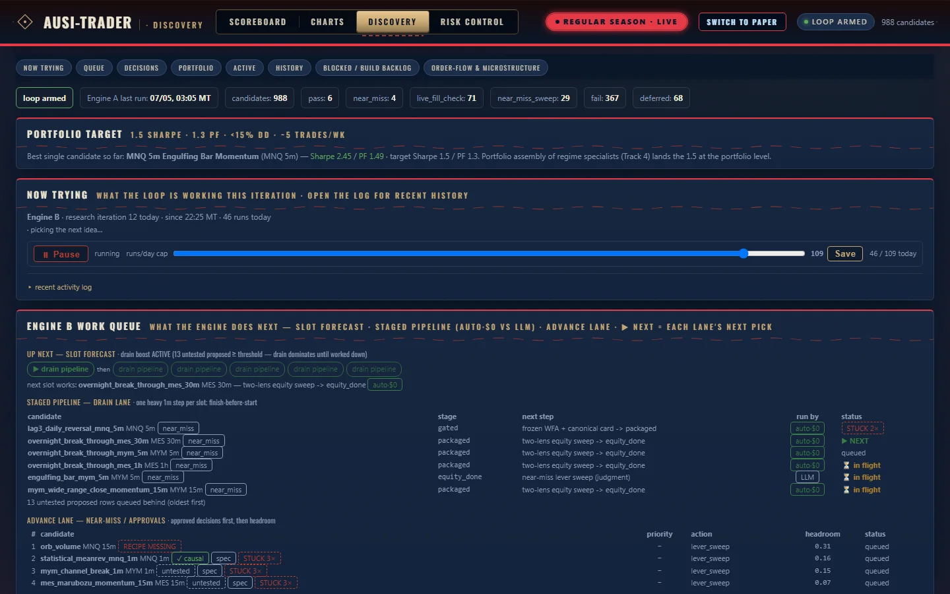Click the spec badge on mes_marubozu_momentum_15m
Viewport: 950px width, 594px height.
[240, 583]
